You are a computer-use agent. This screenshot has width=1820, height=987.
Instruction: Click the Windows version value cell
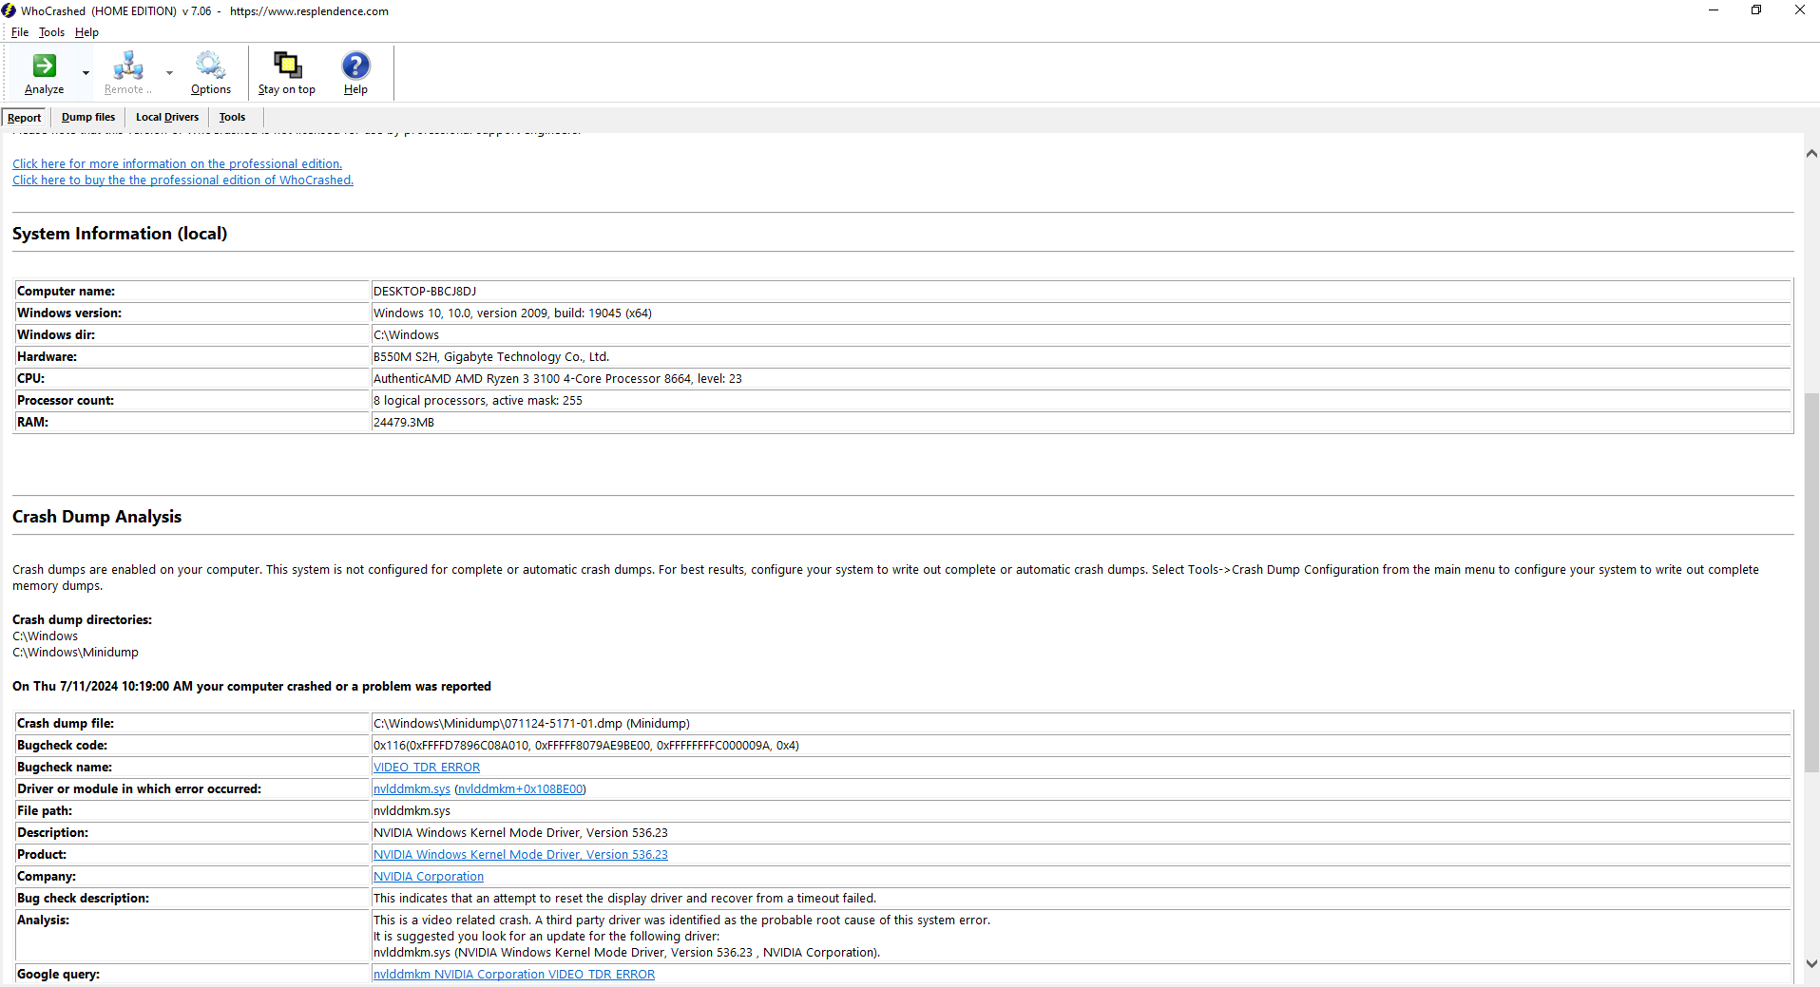(x=1081, y=313)
